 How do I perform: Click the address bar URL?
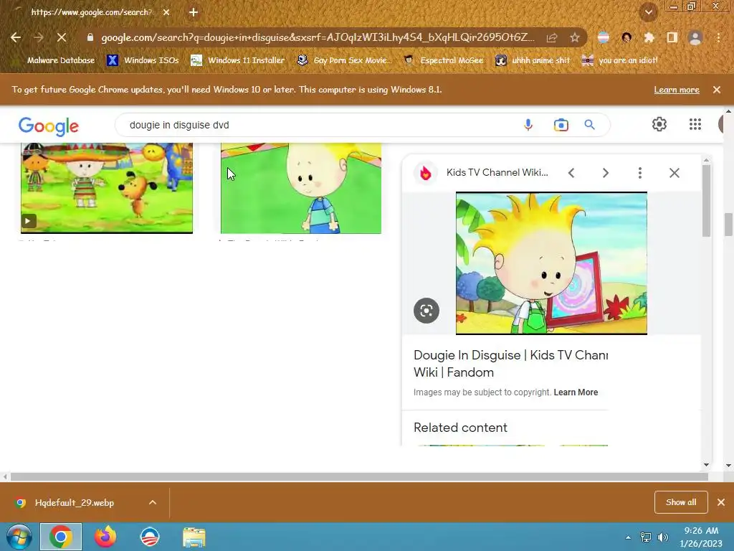pyautogui.click(x=318, y=37)
